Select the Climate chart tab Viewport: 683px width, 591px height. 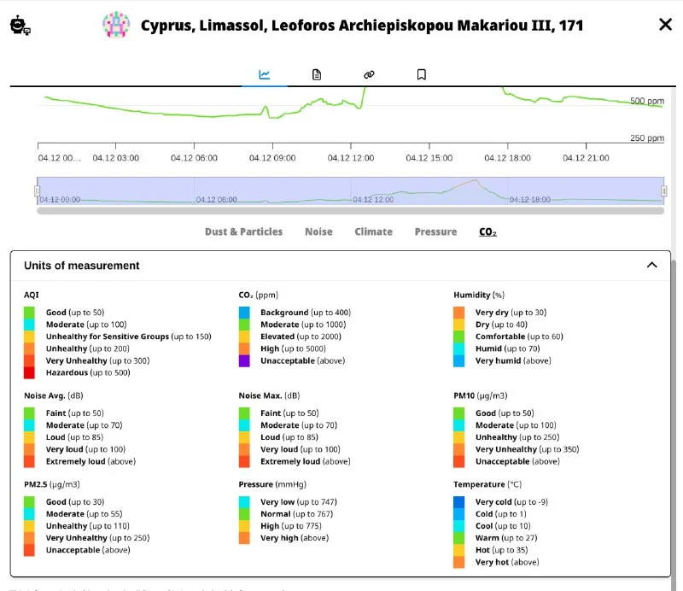(373, 232)
